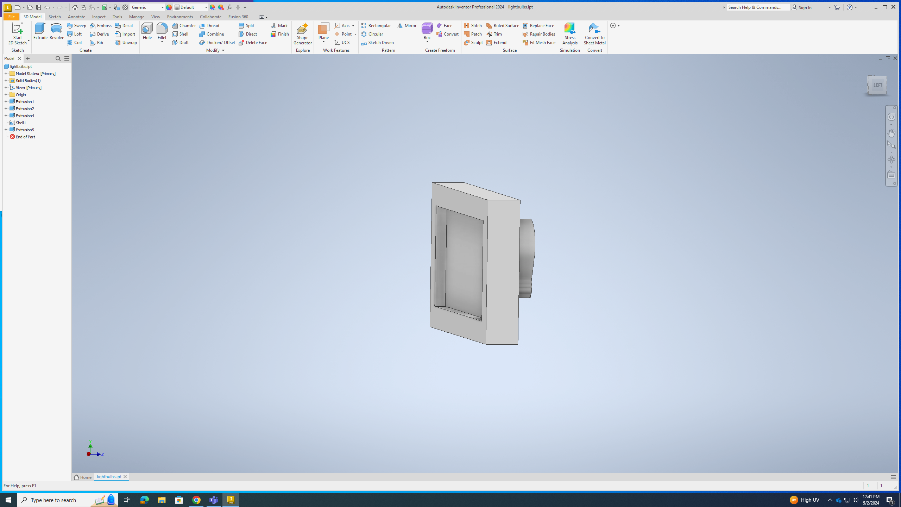Switch to the Annotate tab
The image size is (901, 507).
(76, 17)
